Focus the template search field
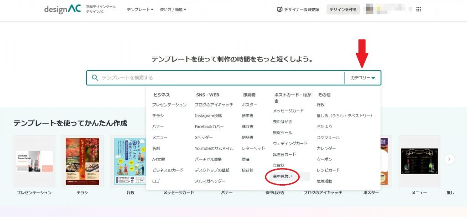This screenshot has height=217, width=467. (215, 78)
